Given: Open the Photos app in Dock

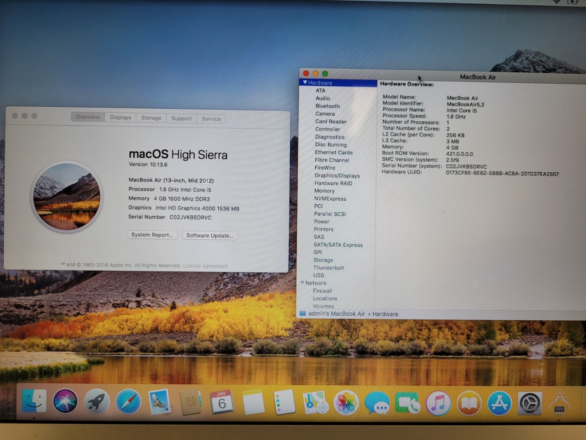Looking at the screenshot, I should point(346,403).
